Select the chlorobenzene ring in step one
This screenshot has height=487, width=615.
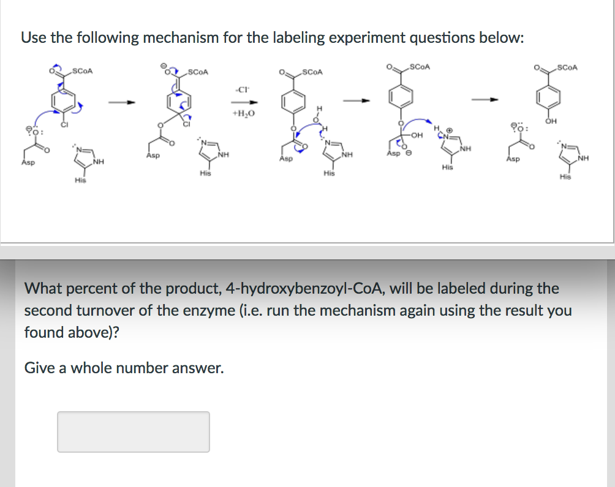click(x=63, y=99)
